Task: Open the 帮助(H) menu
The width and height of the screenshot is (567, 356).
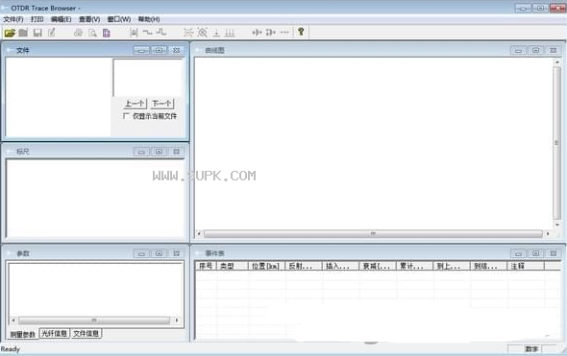Action: click(x=149, y=19)
